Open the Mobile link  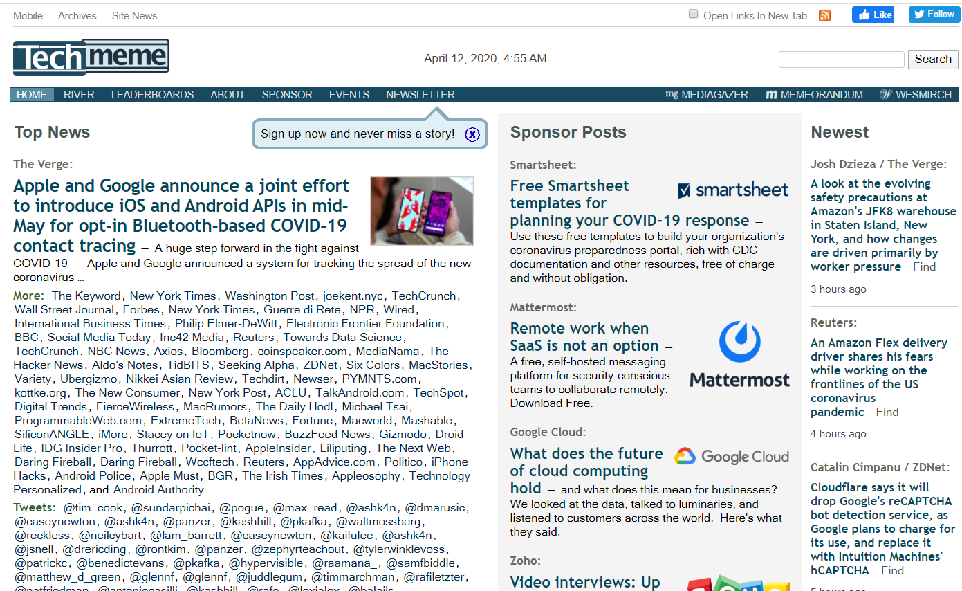point(28,15)
